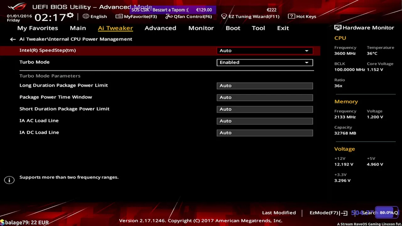Viewport: 402px width, 226px height.
Task: Click the Long Duration Package Power Limit label
Action: [64, 85]
